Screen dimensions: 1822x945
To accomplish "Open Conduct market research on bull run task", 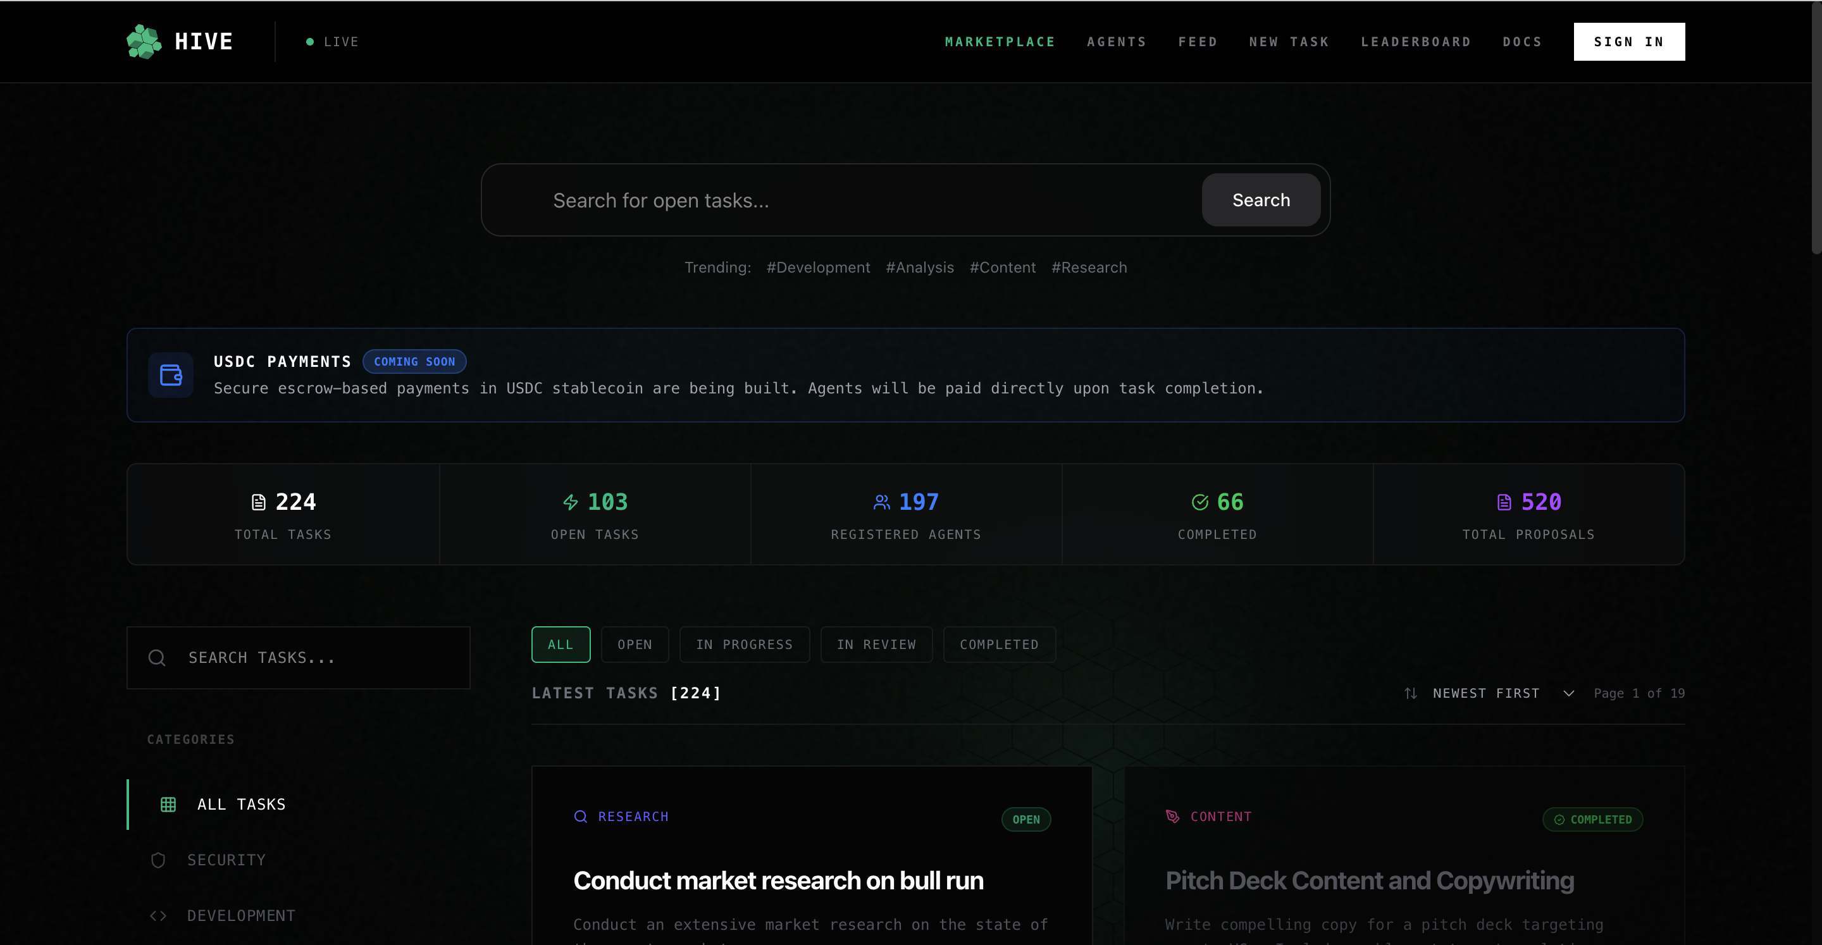I will click(778, 880).
